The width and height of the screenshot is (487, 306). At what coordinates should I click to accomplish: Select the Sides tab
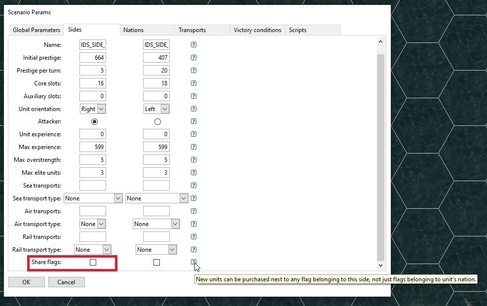92,30
